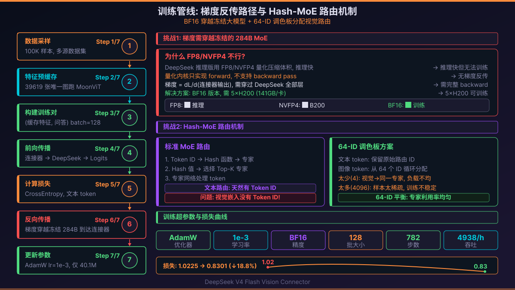Click the line 太少(4): 视觉→同一专家, 负载不均

pyautogui.click(x=385, y=178)
